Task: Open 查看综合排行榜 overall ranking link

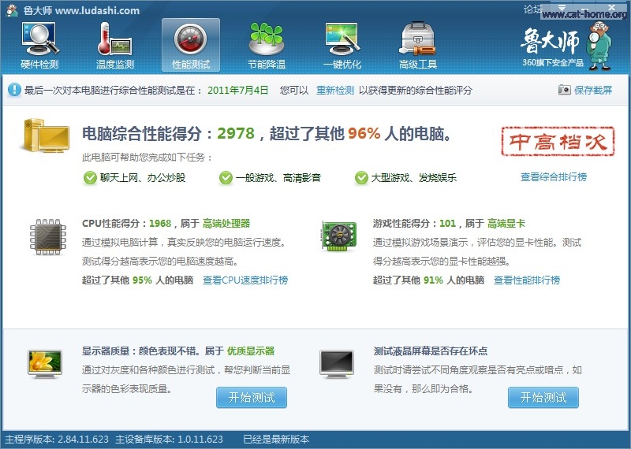Action: [553, 177]
